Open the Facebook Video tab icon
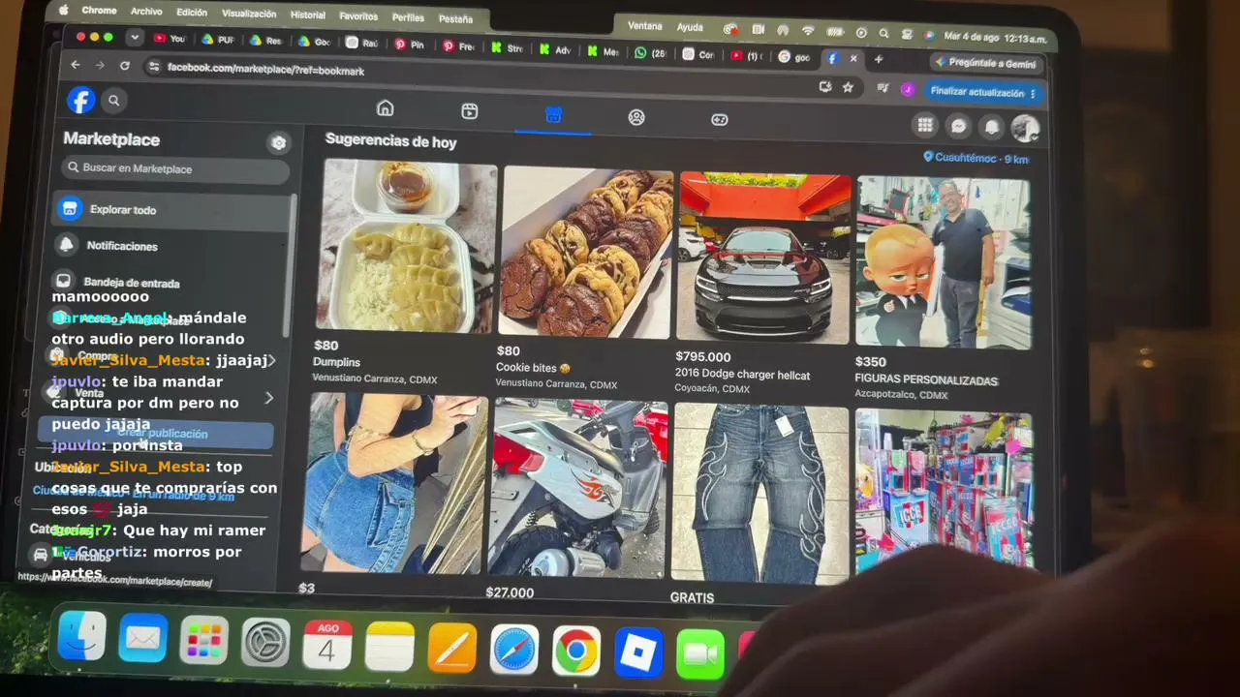This screenshot has width=1240, height=697. pos(470,111)
